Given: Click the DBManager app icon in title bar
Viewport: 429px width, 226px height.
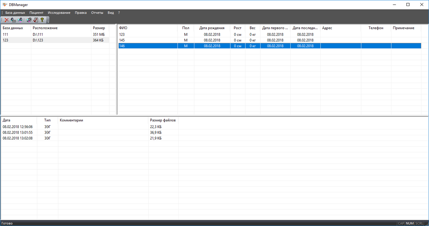Looking at the screenshot, I should (x=5, y=5).
